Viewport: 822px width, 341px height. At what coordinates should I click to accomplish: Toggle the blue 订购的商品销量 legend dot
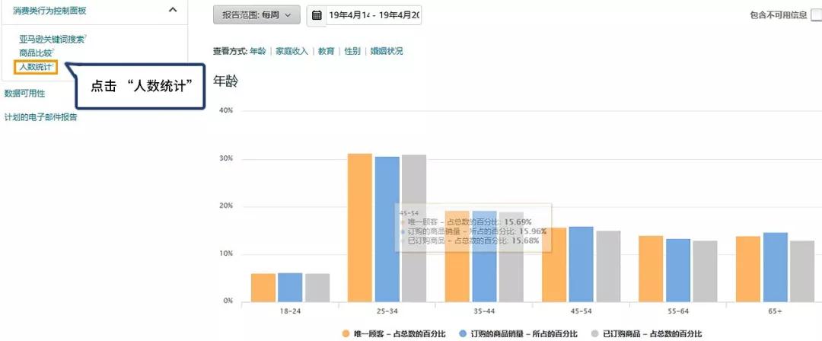tap(463, 333)
